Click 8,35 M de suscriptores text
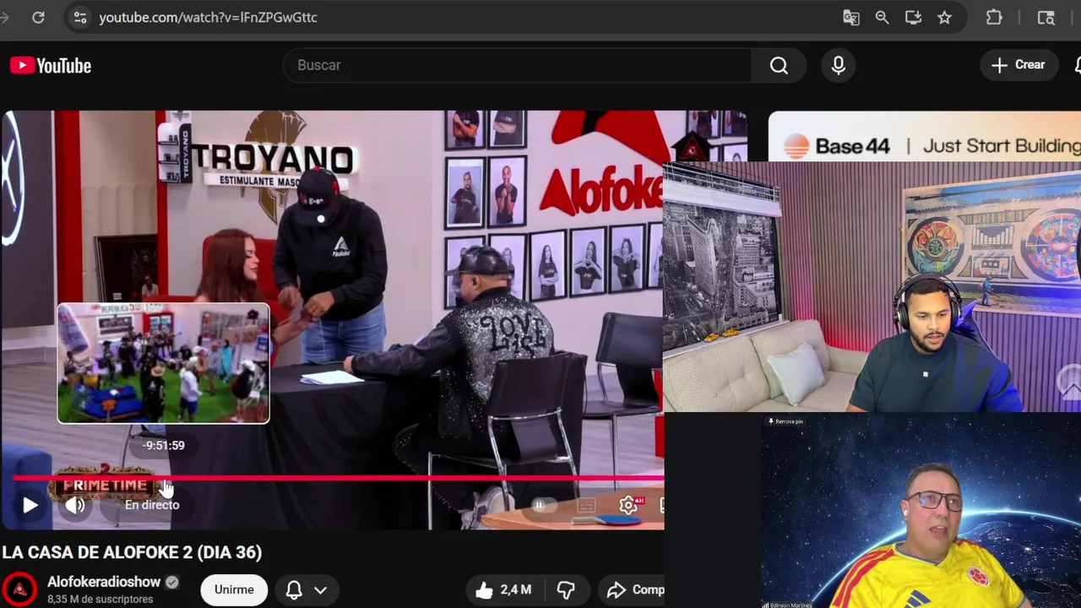The height and width of the screenshot is (608, 1081). click(x=100, y=599)
